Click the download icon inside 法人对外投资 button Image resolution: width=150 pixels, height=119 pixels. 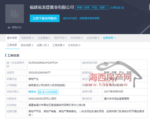pyautogui.click(x=40, y=92)
